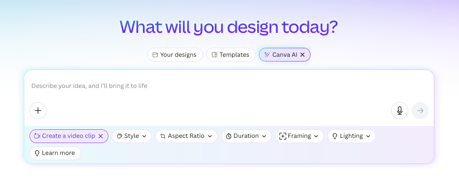
Task: Click the Learn more button
Action: coord(55,153)
